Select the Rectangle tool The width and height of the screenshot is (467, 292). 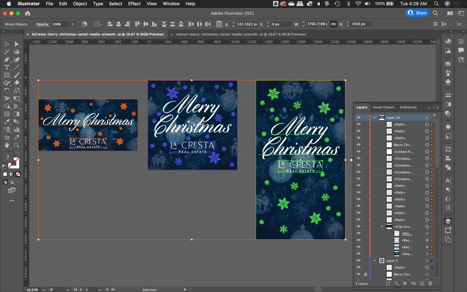(x=7, y=75)
